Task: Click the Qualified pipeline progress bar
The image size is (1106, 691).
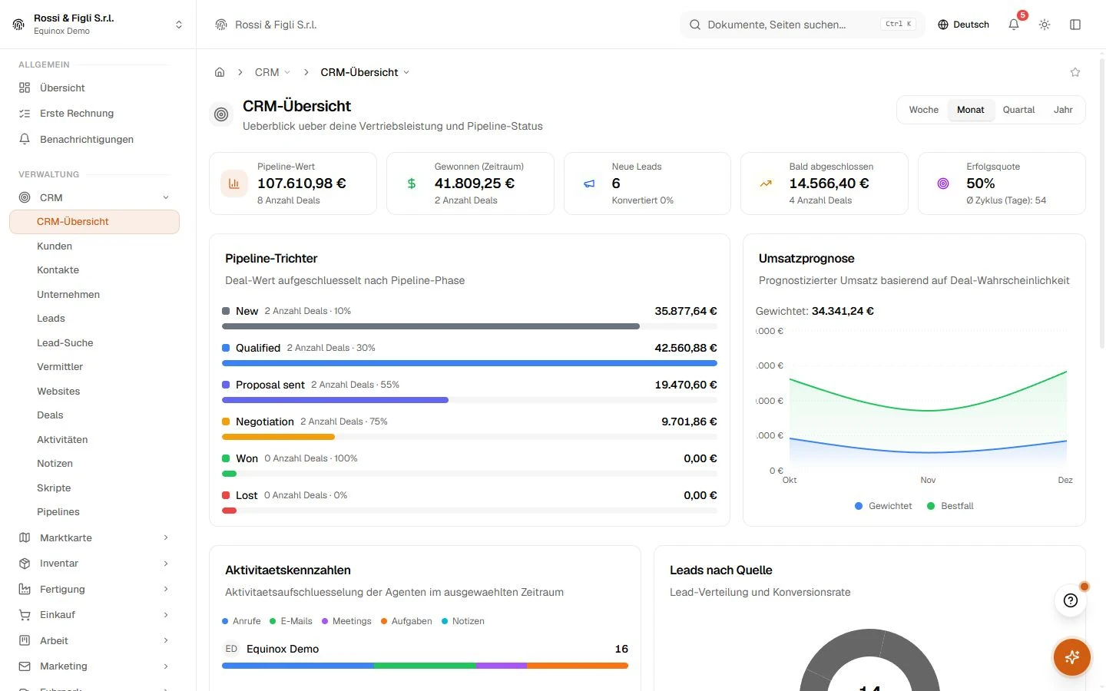Action: pyautogui.click(x=469, y=363)
